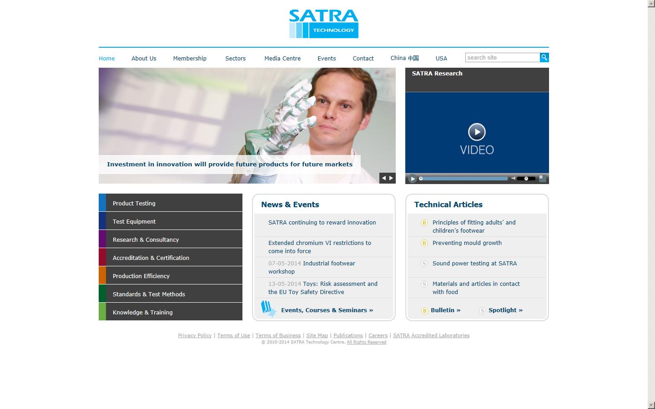This screenshot has width=655, height=409.
Task: Click the search magnifier icon
Action: point(544,57)
